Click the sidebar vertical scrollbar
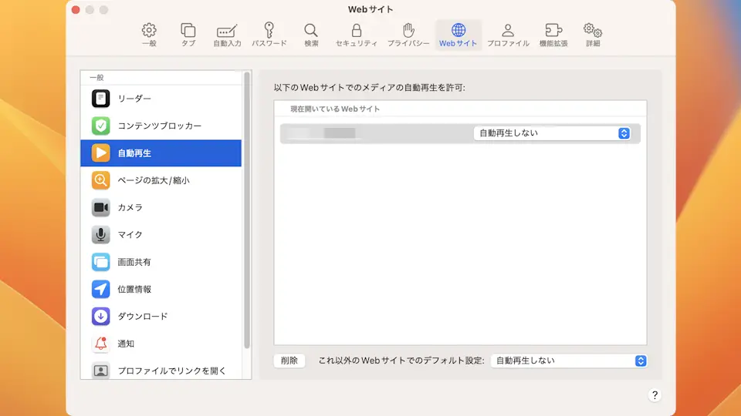Screen dimensions: 741x416 coord(247,208)
